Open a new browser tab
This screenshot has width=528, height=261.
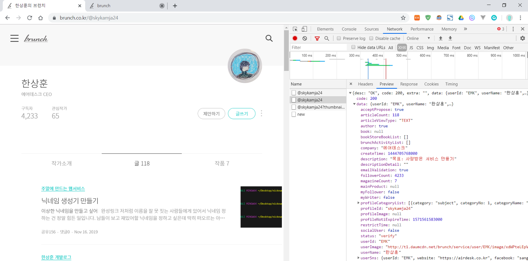click(x=175, y=6)
